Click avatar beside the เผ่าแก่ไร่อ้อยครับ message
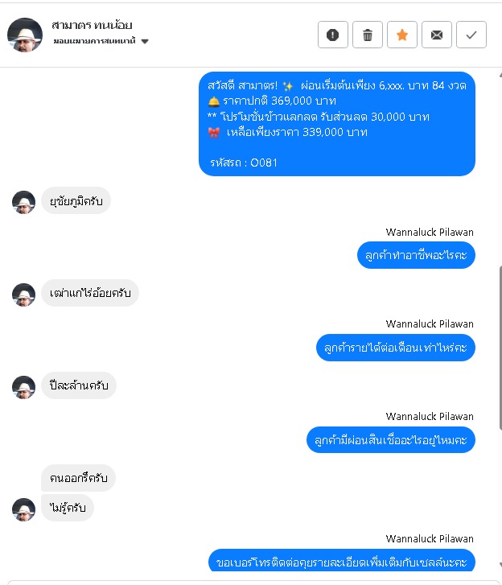This screenshot has width=502, height=585. 23,295
